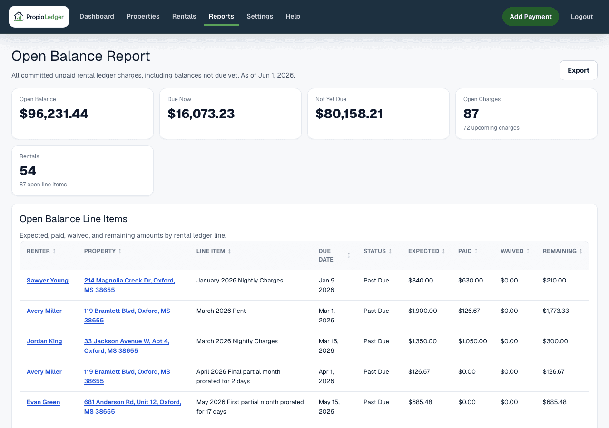Image resolution: width=609 pixels, height=428 pixels.
Task: Click the paid amount $1,050.00
Action: pos(472,341)
